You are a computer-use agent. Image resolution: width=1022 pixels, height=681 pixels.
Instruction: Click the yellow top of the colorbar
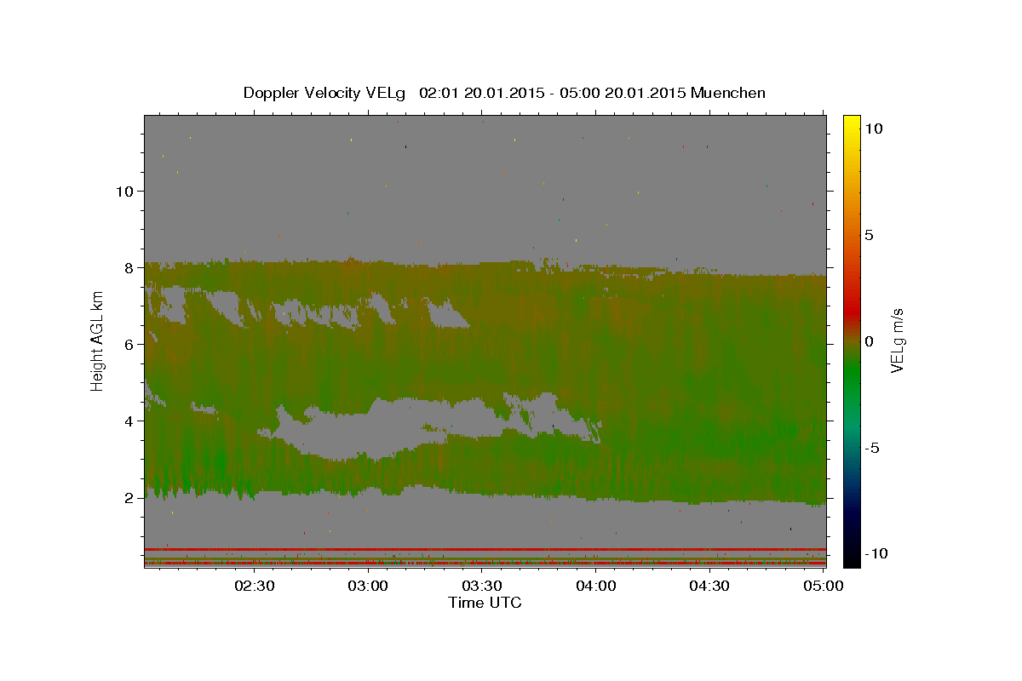point(852,123)
